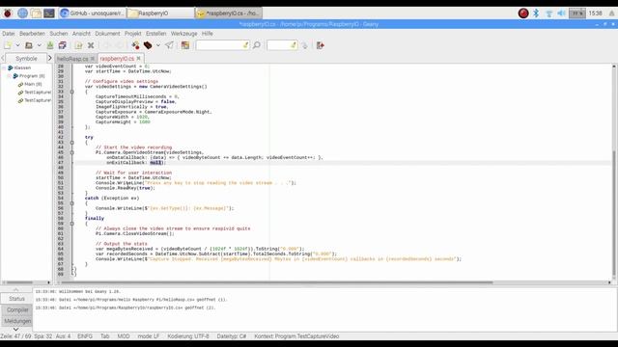Image resolution: width=618 pixels, height=347 pixels.
Task: Select the first TestCapture symbol entry
Action: pyautogui.click(x=35, y=93)
